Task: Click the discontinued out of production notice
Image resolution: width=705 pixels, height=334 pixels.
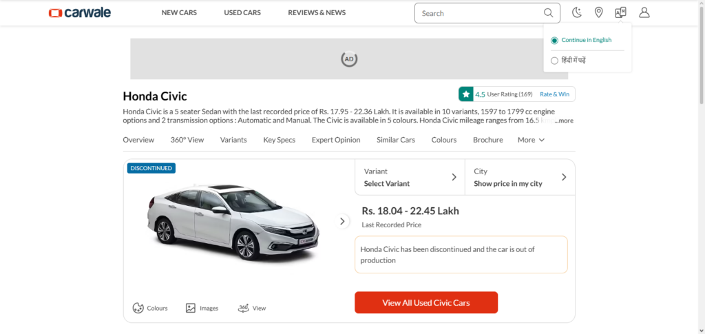Action: click(461, 254)
